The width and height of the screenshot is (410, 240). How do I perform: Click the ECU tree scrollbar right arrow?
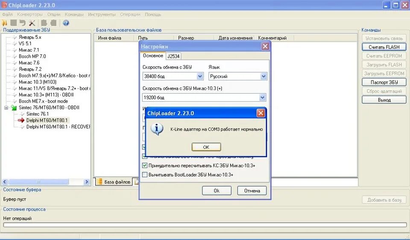[x=87, y=181]
